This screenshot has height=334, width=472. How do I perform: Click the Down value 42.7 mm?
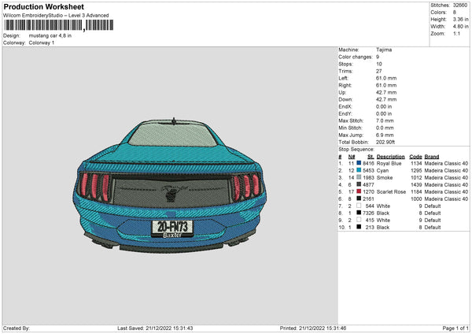tap(386, 99)
